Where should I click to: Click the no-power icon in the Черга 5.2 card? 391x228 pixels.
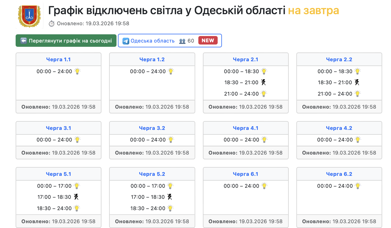point(170,197)
